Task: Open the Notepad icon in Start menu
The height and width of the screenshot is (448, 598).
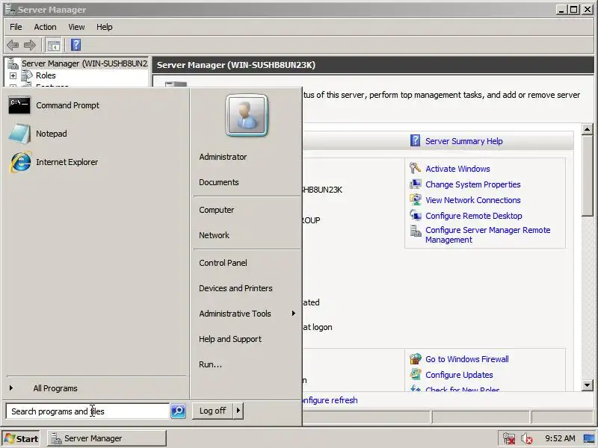Action: 19,134
